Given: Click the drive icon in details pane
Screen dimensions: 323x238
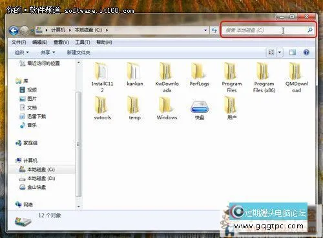Looking at the screenshot, I should [23, 221].
